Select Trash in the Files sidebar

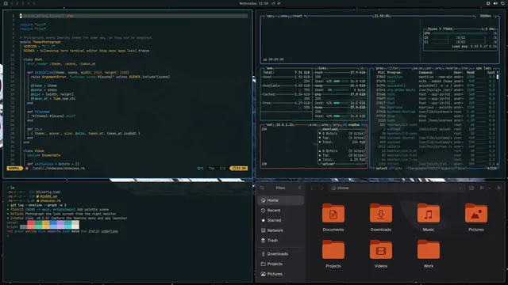280,241
